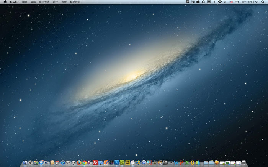Launch the Launchpad rocket icon in the dock

(30, 162)
